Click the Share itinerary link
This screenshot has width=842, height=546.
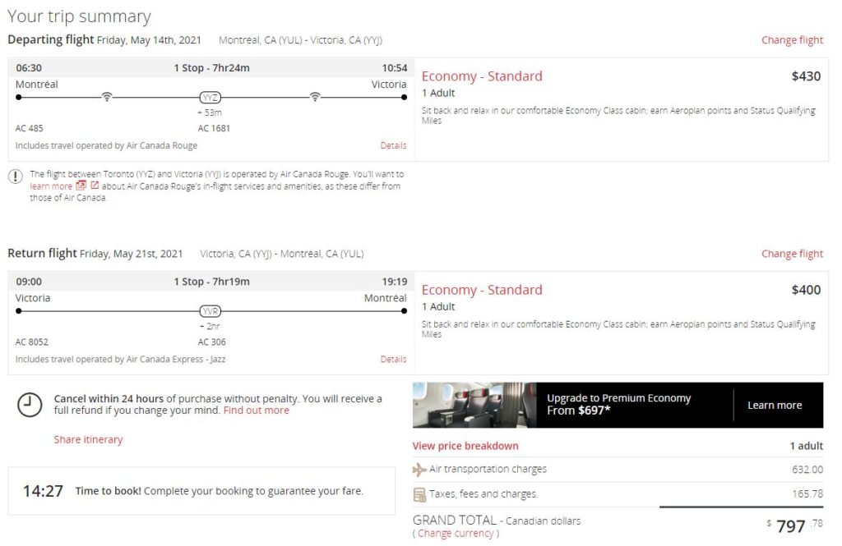88,439
